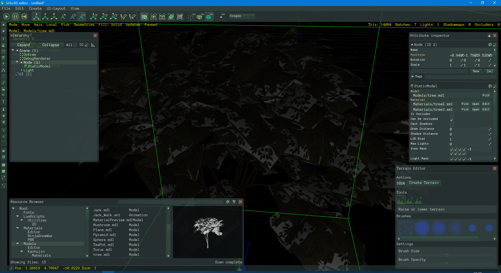Enable Is Occluder checkbox
Screen dimensions: 501x273
452,114
